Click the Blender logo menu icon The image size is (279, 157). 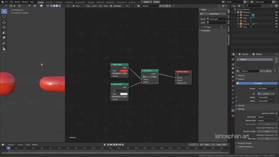pyautogui.click(x=3, y=2)
